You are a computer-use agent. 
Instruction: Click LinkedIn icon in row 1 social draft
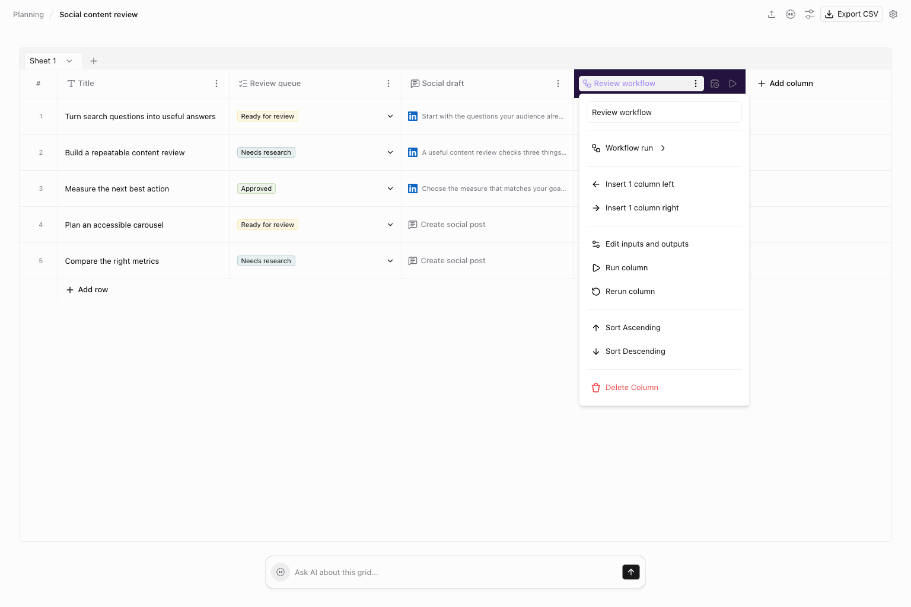[413, 116]
